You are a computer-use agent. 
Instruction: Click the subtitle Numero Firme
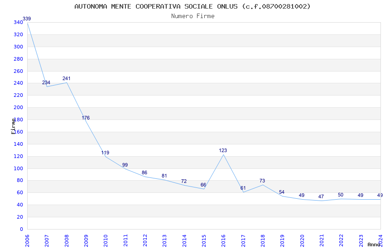pos(193,16)
